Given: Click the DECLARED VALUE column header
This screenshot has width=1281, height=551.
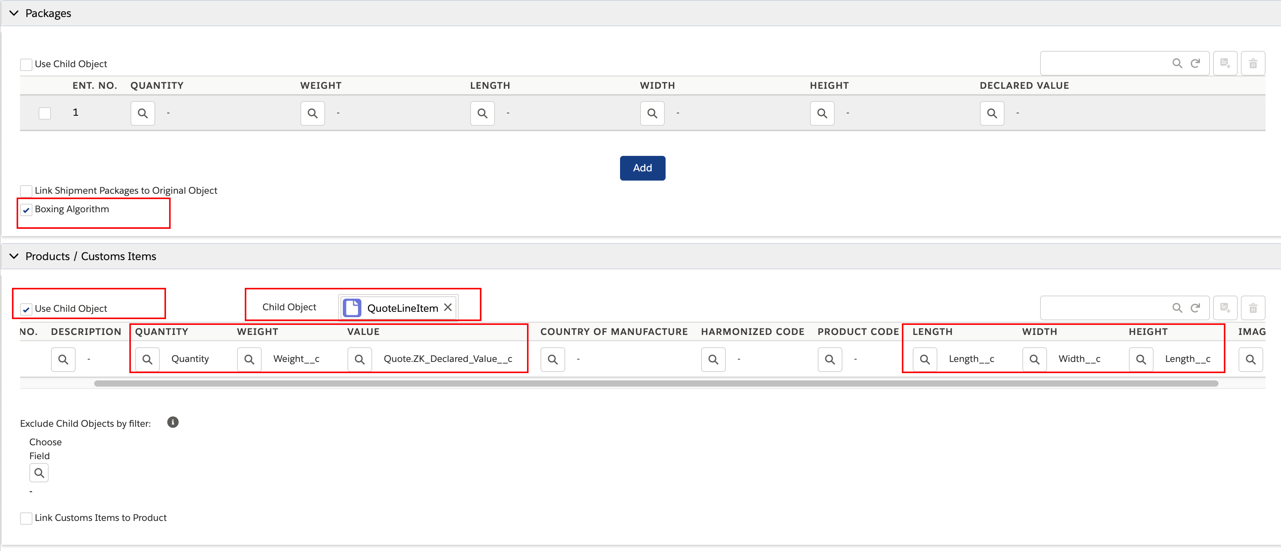Looking at the screenshot, I should [x=1024, y=85].
